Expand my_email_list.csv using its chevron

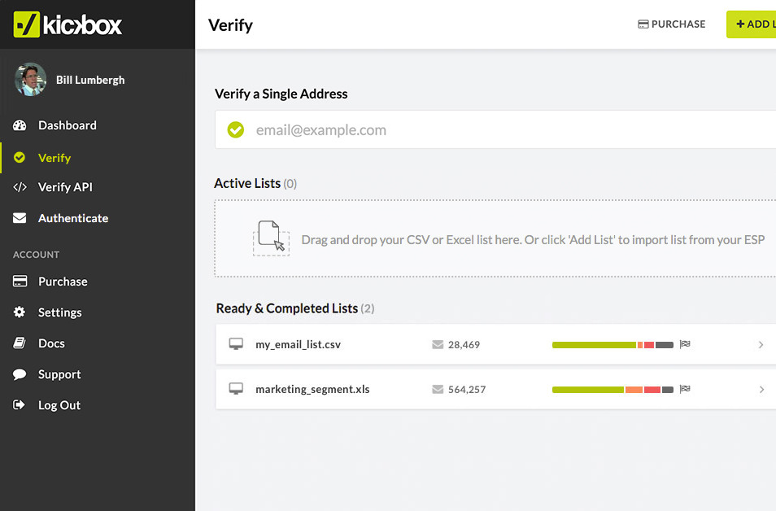[761, 345]
